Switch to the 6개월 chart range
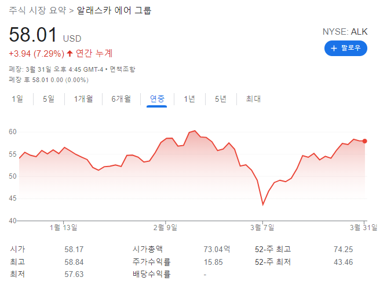 (x=121, y=99)
